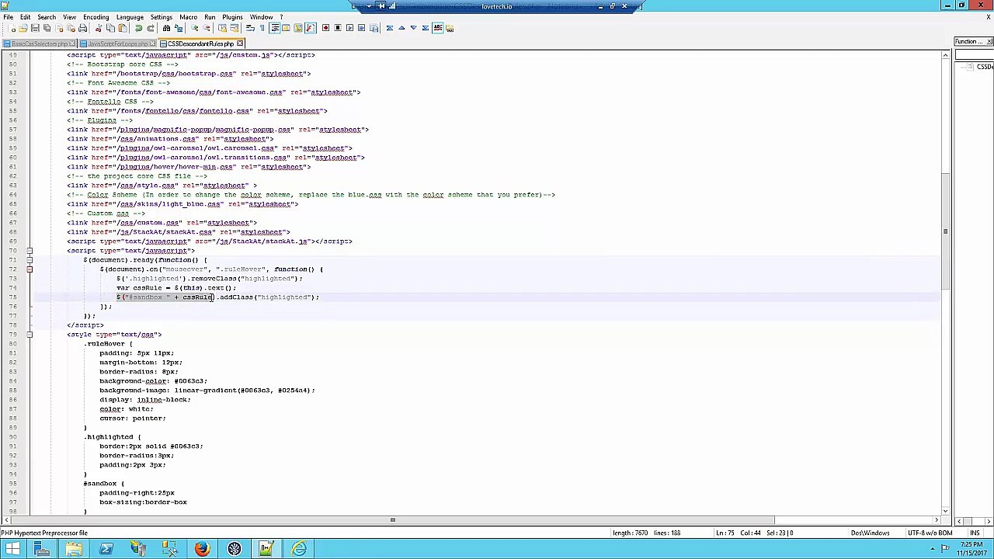994x559 pixels.
Task: Switch to JavaScriptForLoops.php tab
Action: pyautogui.click(x=118, y=43)
